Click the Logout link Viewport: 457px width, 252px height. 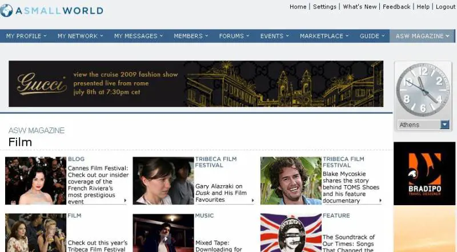click(445, 7)
